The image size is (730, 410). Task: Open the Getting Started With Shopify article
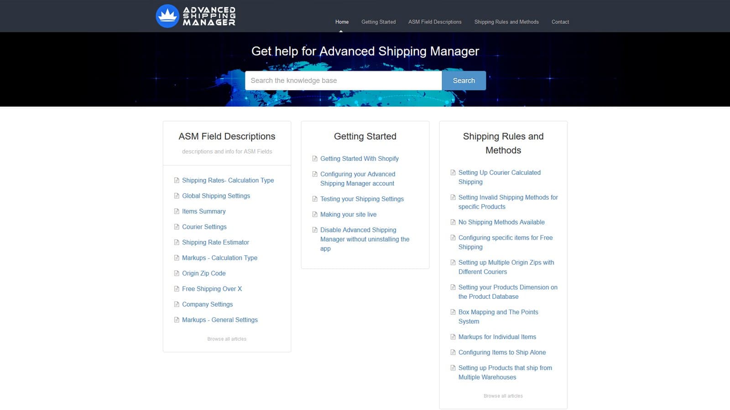click(x=359, y=159)
